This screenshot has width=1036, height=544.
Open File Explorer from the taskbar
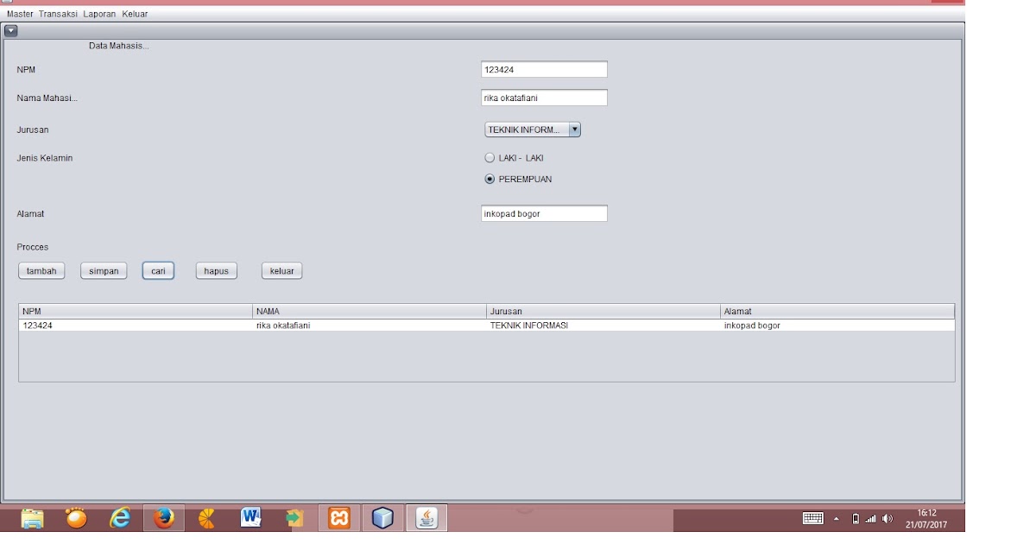pos(32,517)
